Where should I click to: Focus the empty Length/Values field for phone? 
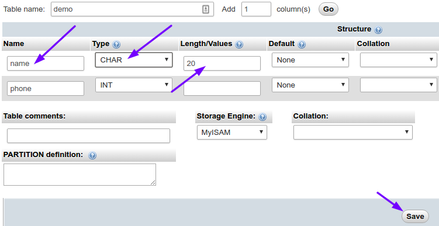click(x=222, y=88)
